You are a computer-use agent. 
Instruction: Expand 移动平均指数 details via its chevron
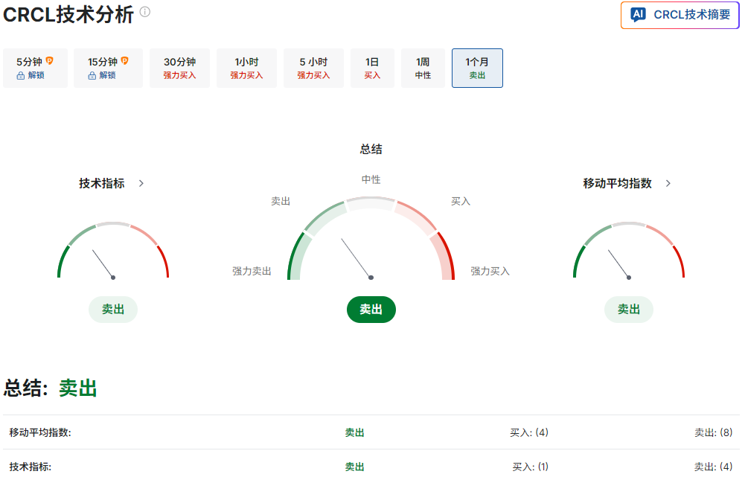click(x=668, y=182)
